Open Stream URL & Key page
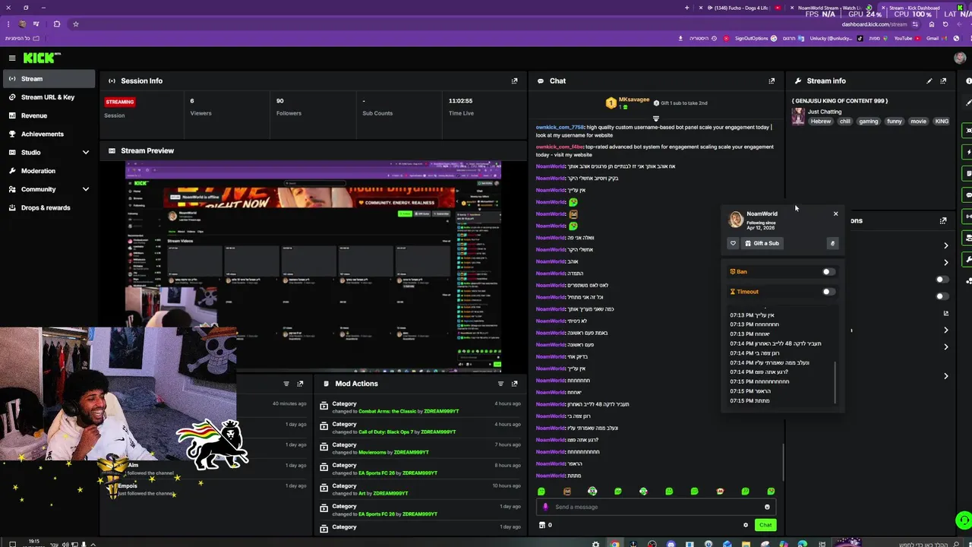Viewport: 972px width, 547px height. pyautogui.click(x=48, y=97)
